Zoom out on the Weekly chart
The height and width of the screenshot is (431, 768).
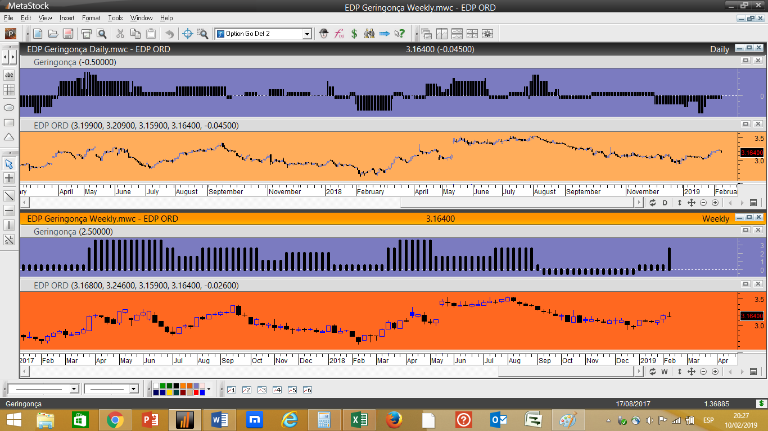(x=703, y=372)
